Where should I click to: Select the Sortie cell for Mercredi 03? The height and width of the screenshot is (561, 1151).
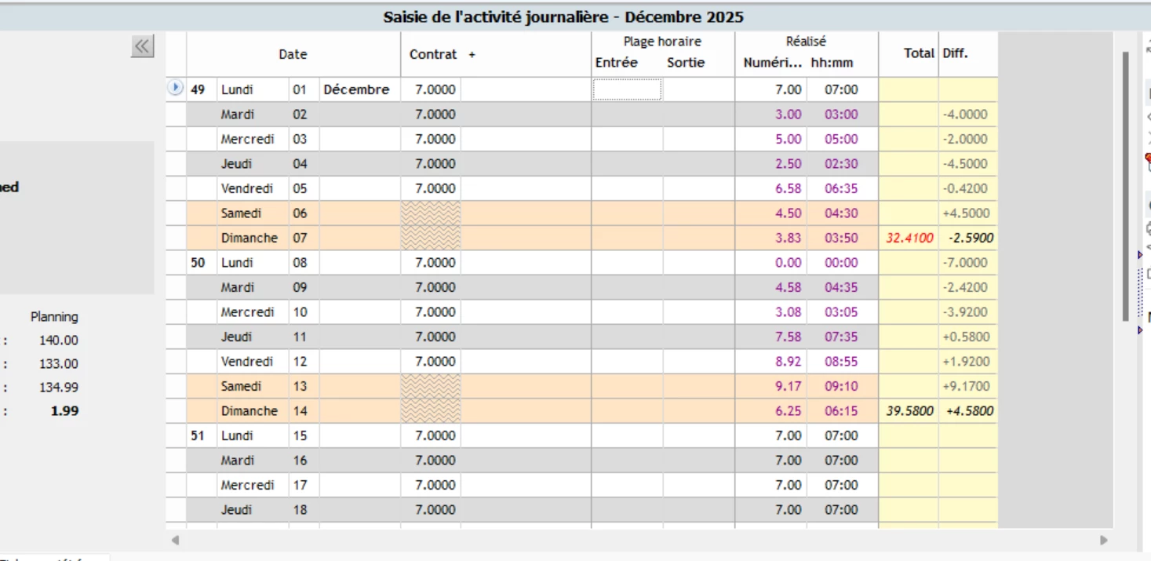click(698, 139)
